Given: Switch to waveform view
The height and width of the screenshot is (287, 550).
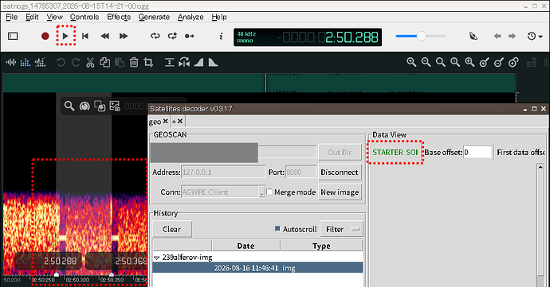Looking at the screenshot, I should [x=11, y=63].
